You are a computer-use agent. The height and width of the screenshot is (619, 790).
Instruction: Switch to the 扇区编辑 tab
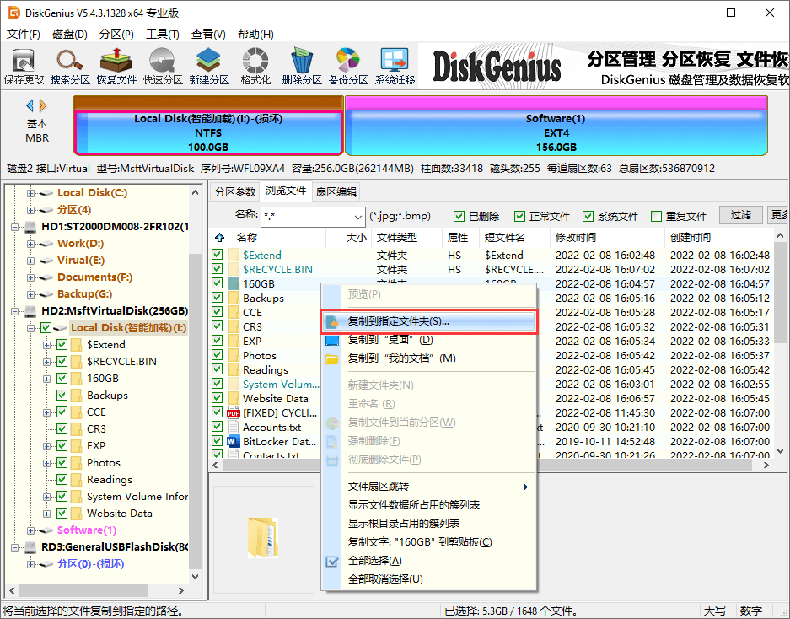point(336,191)
